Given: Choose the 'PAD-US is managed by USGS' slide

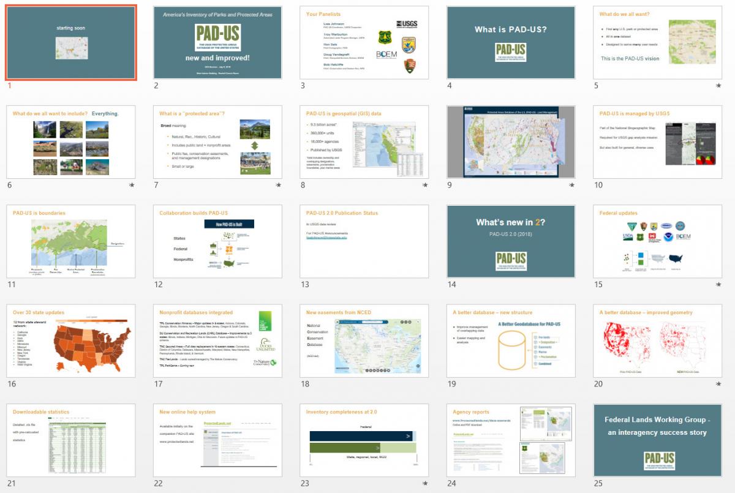Looking at the screenshot, I should (658, 141).
